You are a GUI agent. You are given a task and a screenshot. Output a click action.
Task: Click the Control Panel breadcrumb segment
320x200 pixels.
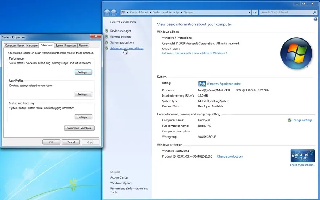click(139, 12)
